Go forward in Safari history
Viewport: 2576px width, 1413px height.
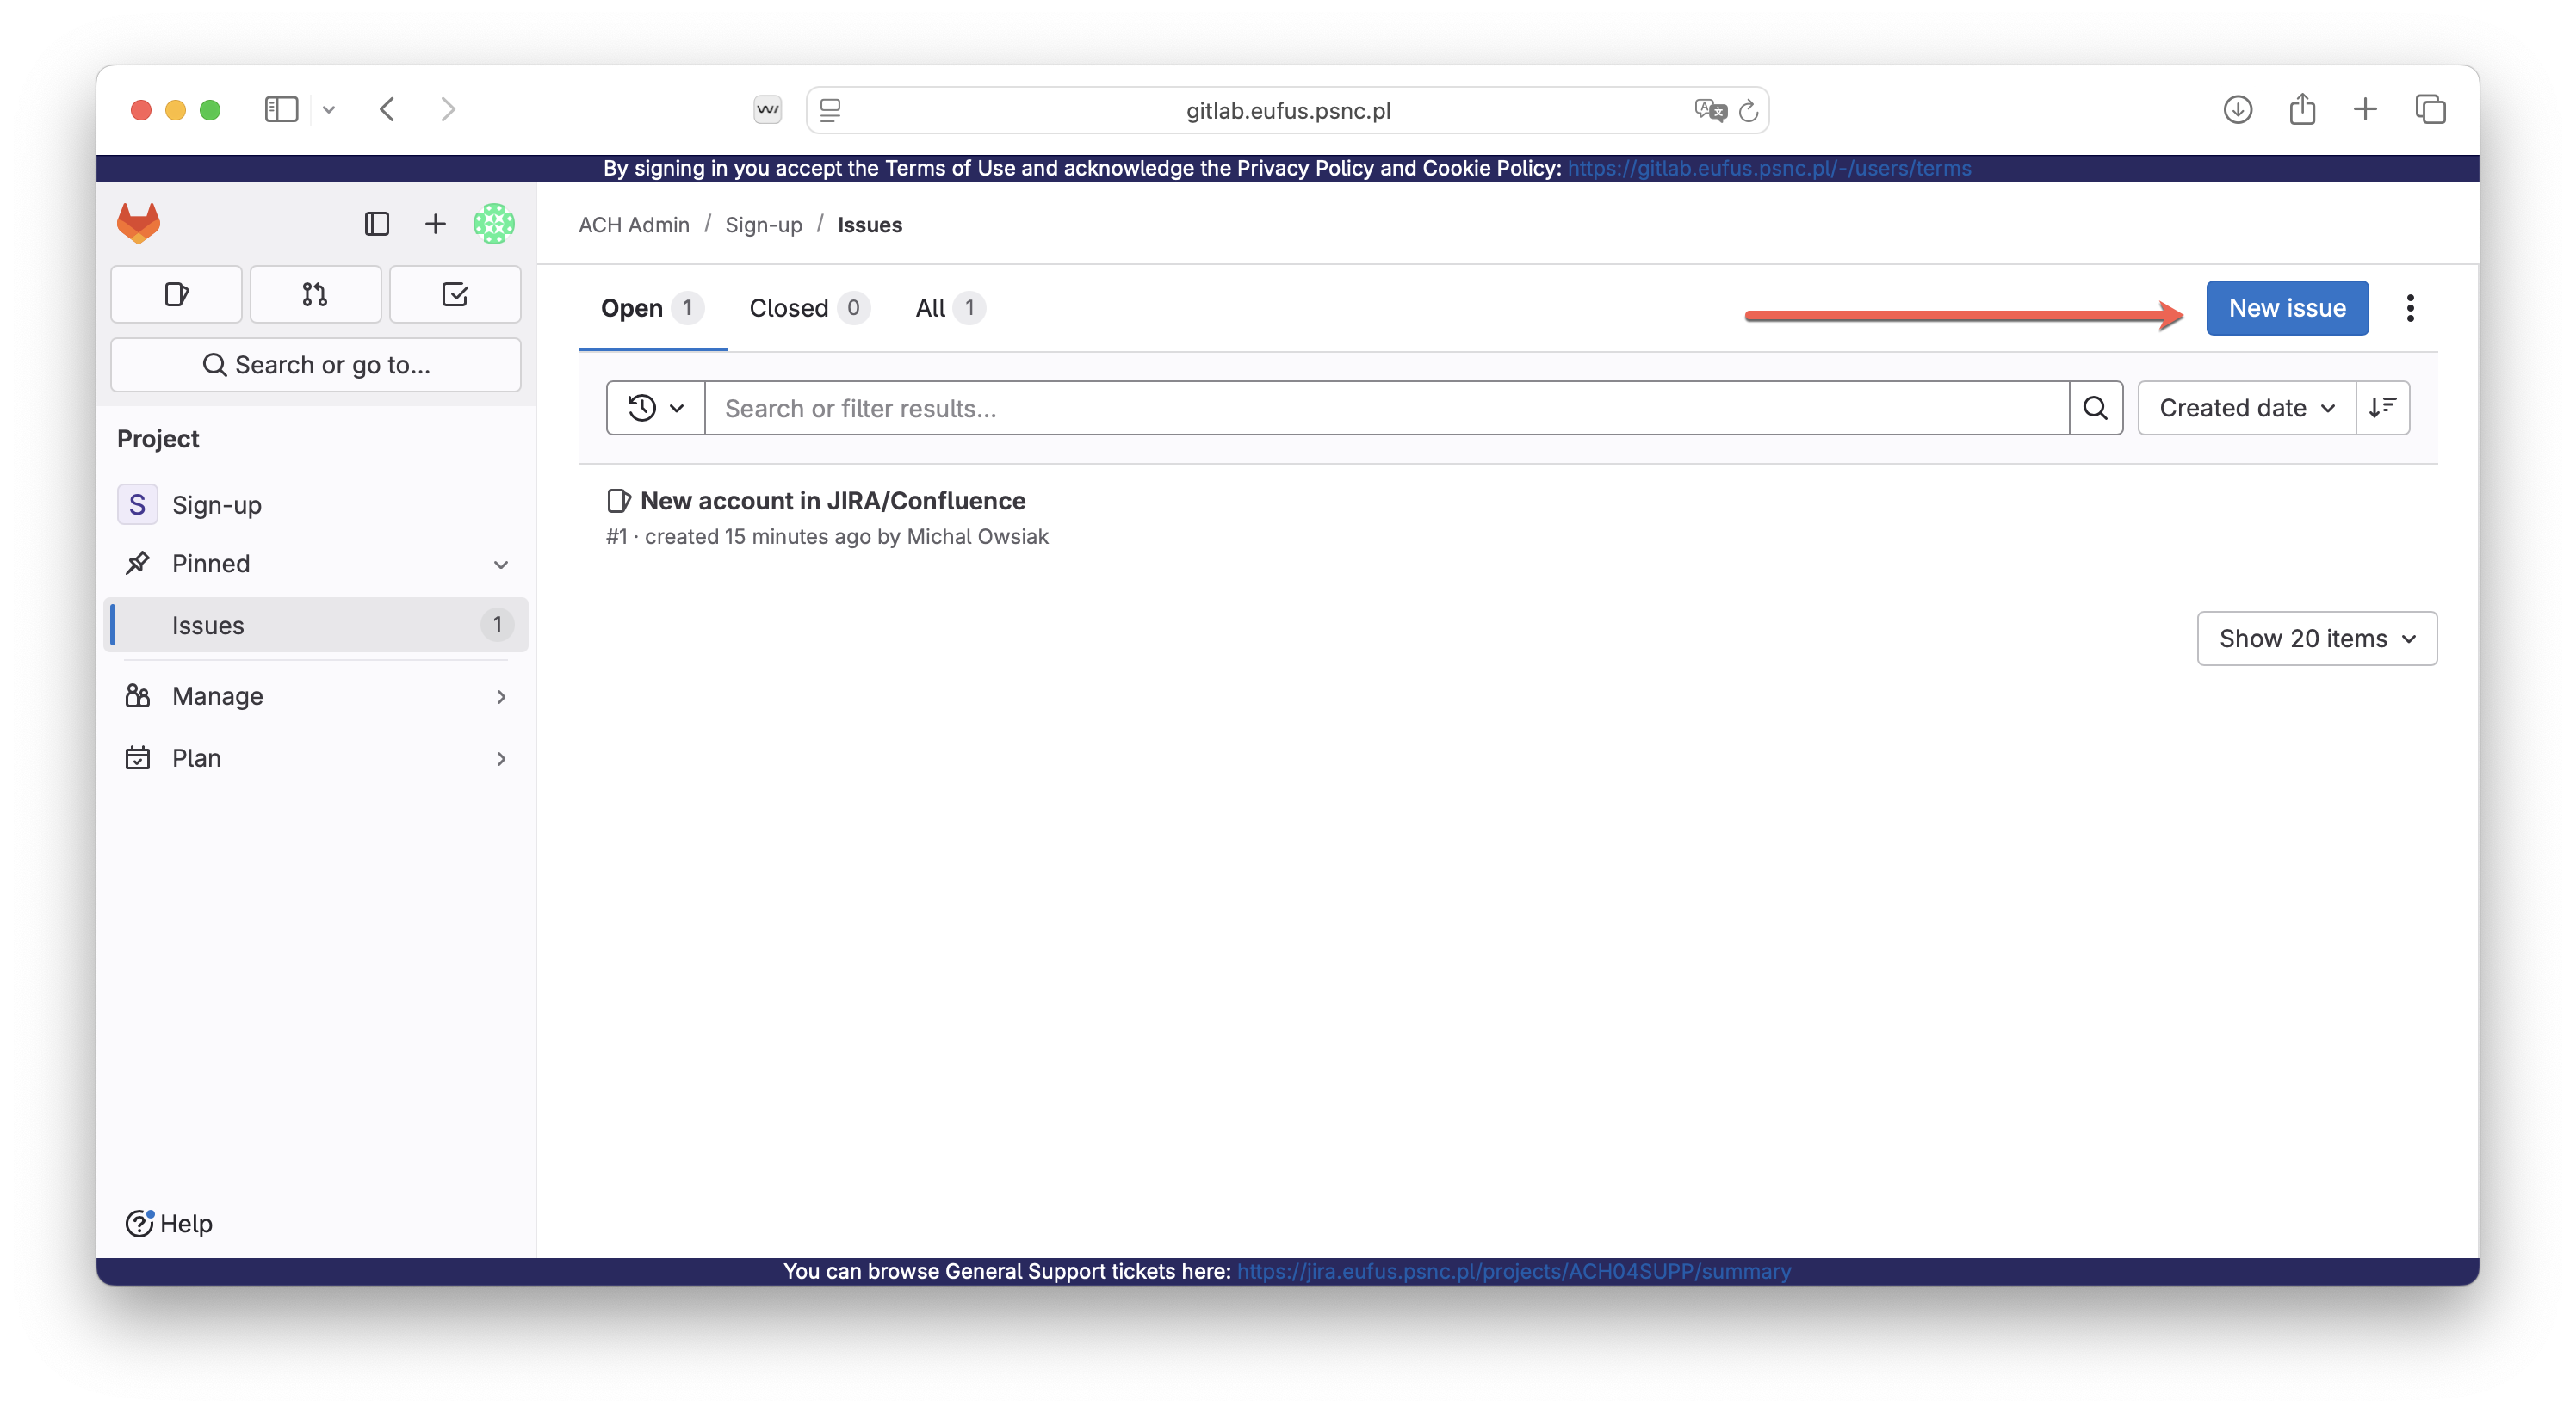448,109
